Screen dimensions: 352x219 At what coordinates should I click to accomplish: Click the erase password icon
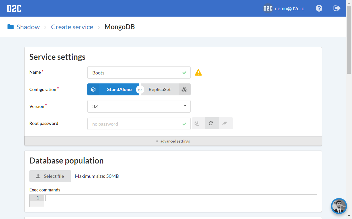coord(225,123)
